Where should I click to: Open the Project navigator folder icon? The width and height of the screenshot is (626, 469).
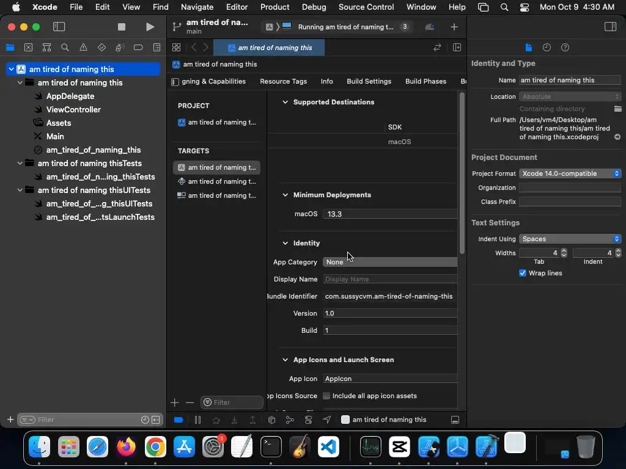click(10, 48)
